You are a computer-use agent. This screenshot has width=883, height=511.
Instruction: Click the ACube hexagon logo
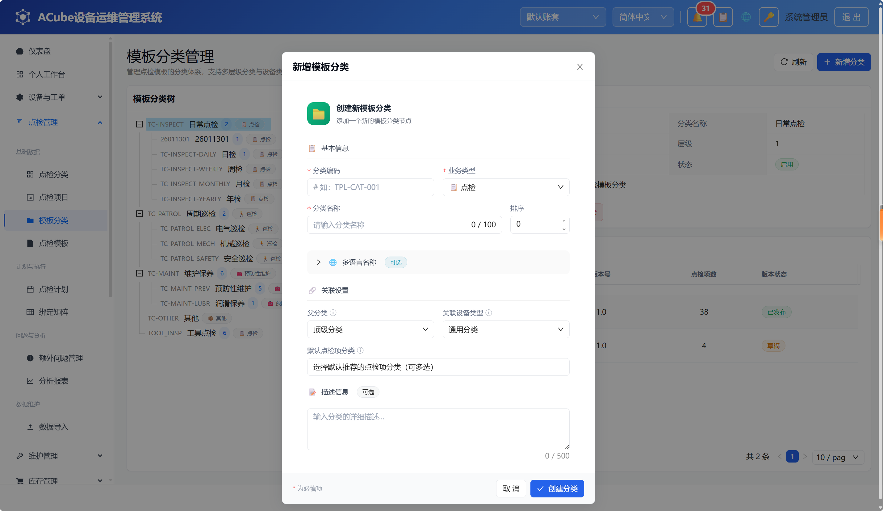(x=23, y=17)
